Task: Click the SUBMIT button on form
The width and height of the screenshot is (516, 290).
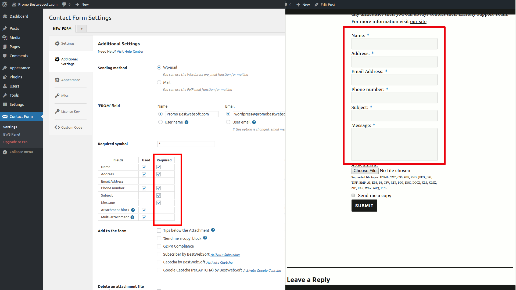Action: (x=364, y=206)
